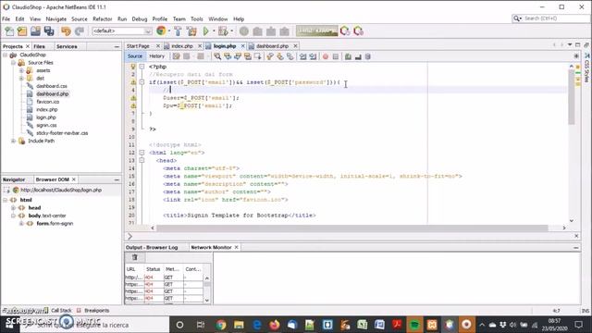Select dashboard.css in project tree

(52, 86)
